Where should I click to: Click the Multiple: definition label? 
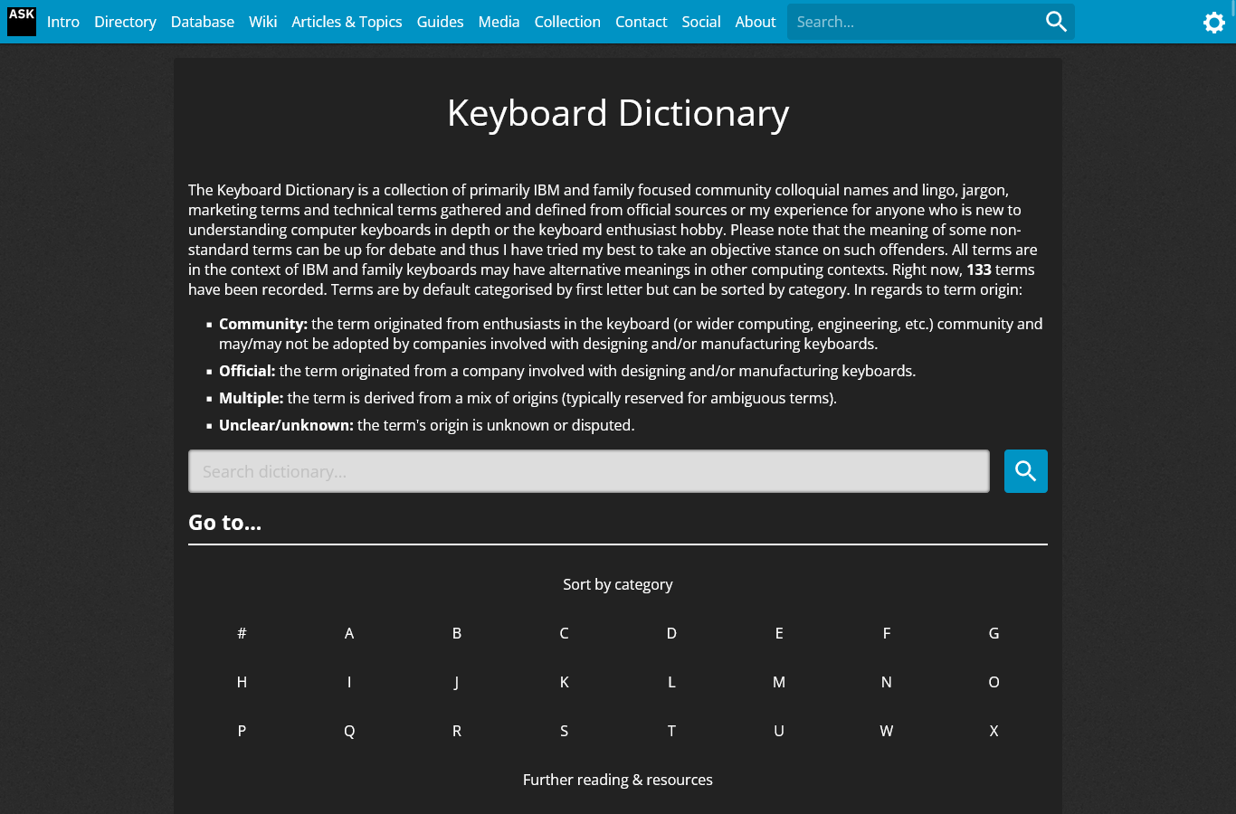(252, 398)
